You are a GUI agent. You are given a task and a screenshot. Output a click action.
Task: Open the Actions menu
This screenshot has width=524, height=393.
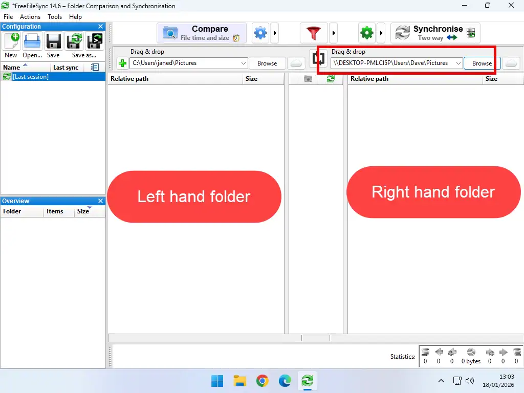(30, 16)
